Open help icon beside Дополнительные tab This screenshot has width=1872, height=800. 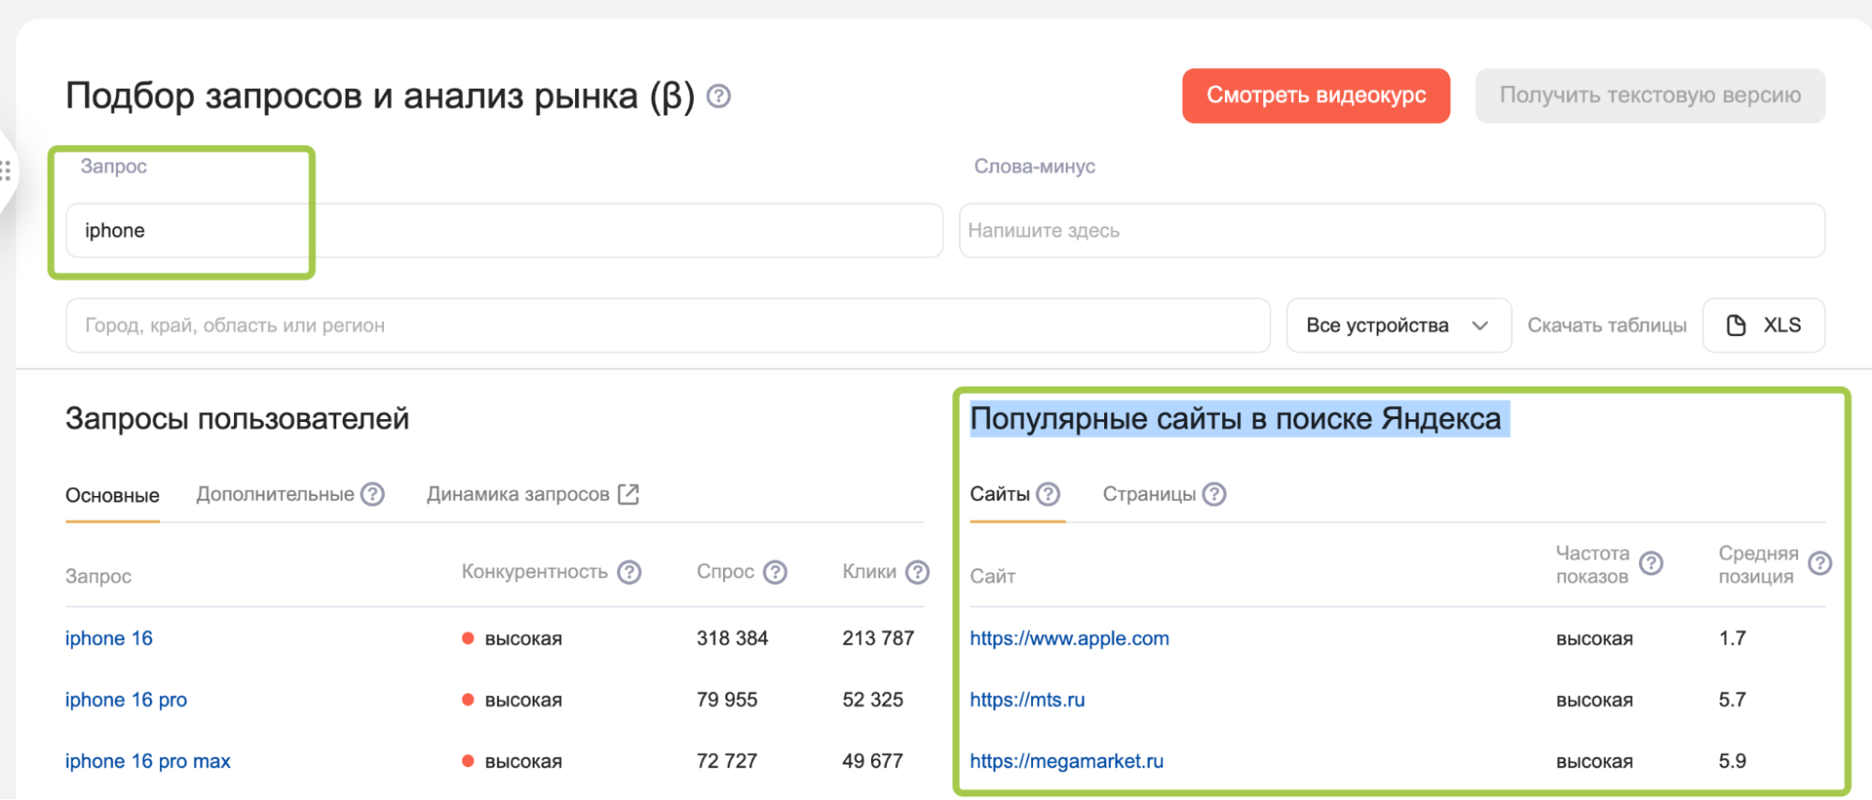[373, 494]
